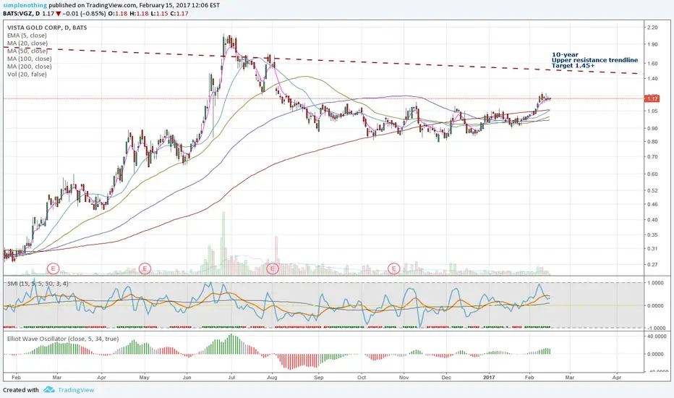Click the 'Created with' footer text
The height and width of the screenshot is (398, 674).
pos(21,390)
